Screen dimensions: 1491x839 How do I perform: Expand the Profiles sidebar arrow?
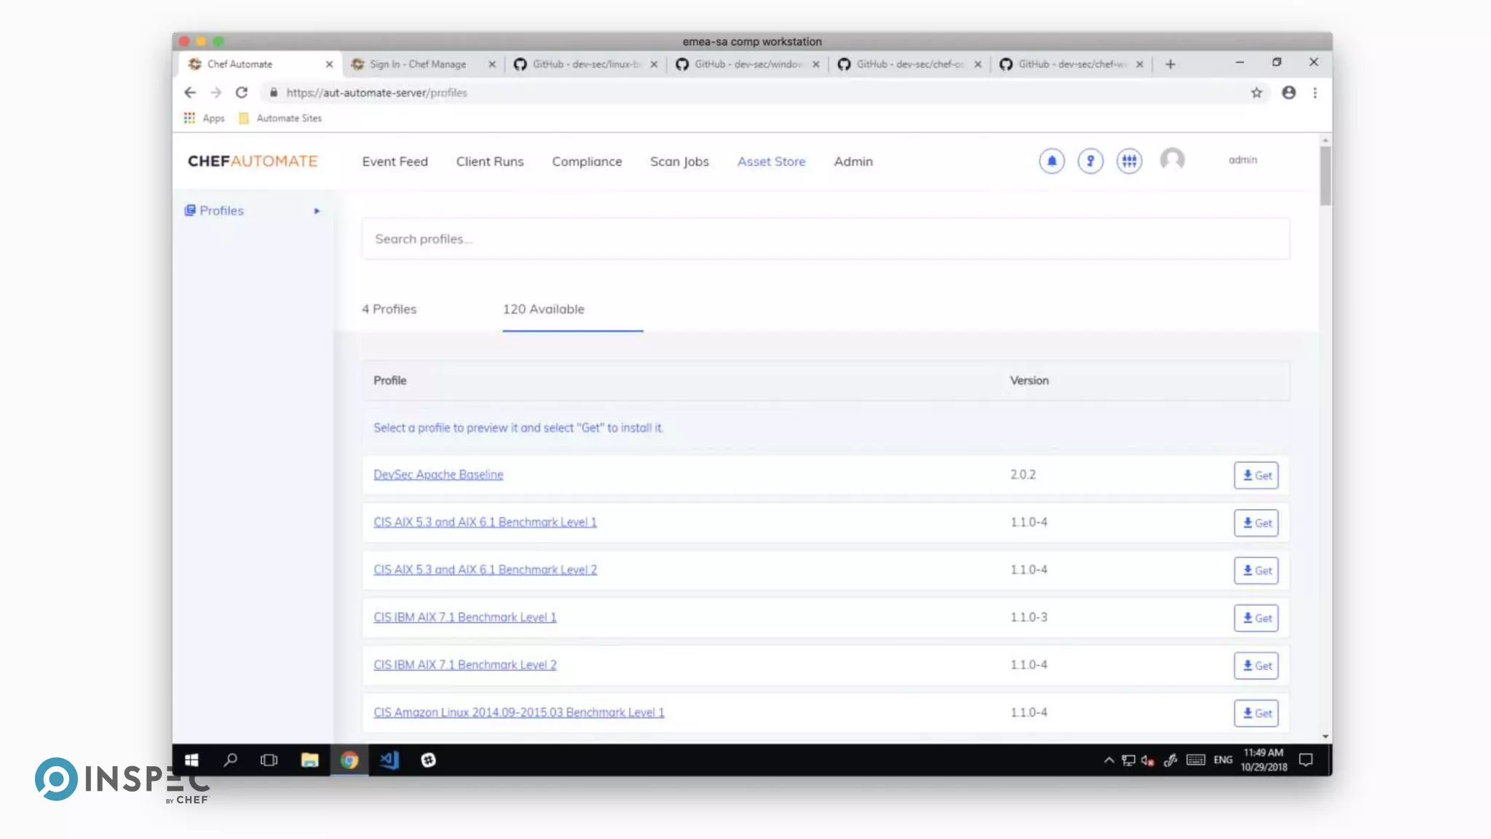pos(317,210)
